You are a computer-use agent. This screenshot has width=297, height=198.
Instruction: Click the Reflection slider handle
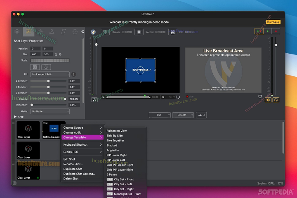(x=32, y=105)
